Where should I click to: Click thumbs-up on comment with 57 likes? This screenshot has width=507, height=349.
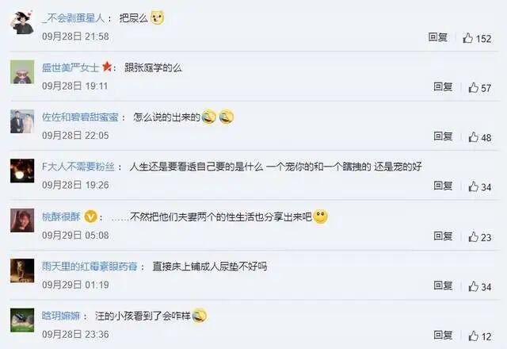point(474,87)
